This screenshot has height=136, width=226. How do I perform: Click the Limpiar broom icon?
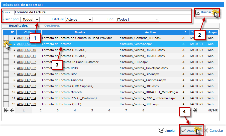(x=161, y=130)
